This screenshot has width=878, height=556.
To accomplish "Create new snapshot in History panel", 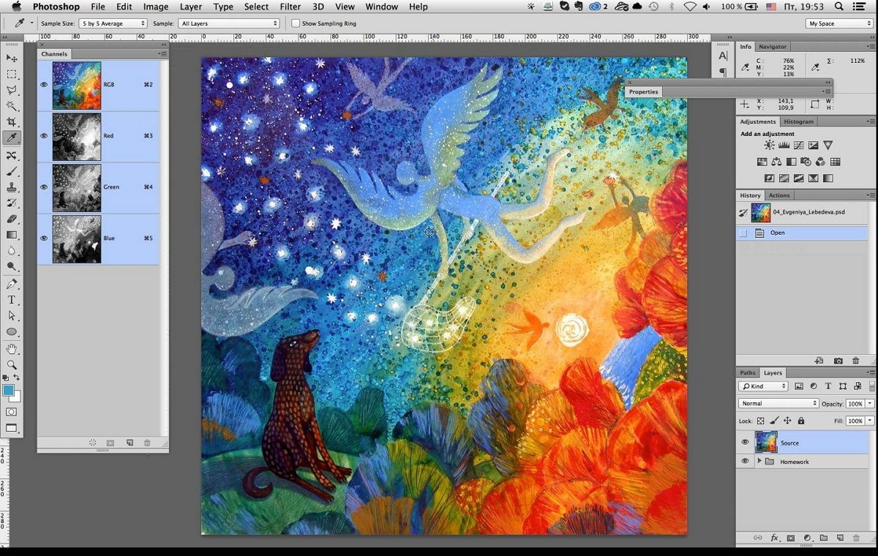I will click(x=838, y=361).
